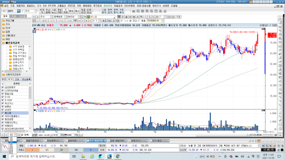Open the 종목변경 dropdown in the chart toolbar

click(66, 17)
